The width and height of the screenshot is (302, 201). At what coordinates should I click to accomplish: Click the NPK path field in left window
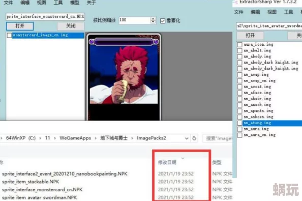[x=45, y=17]
